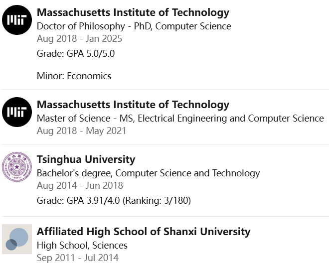329x269 pixels.
Task: Click the High School, Sciences text
Action: point(82,245)
